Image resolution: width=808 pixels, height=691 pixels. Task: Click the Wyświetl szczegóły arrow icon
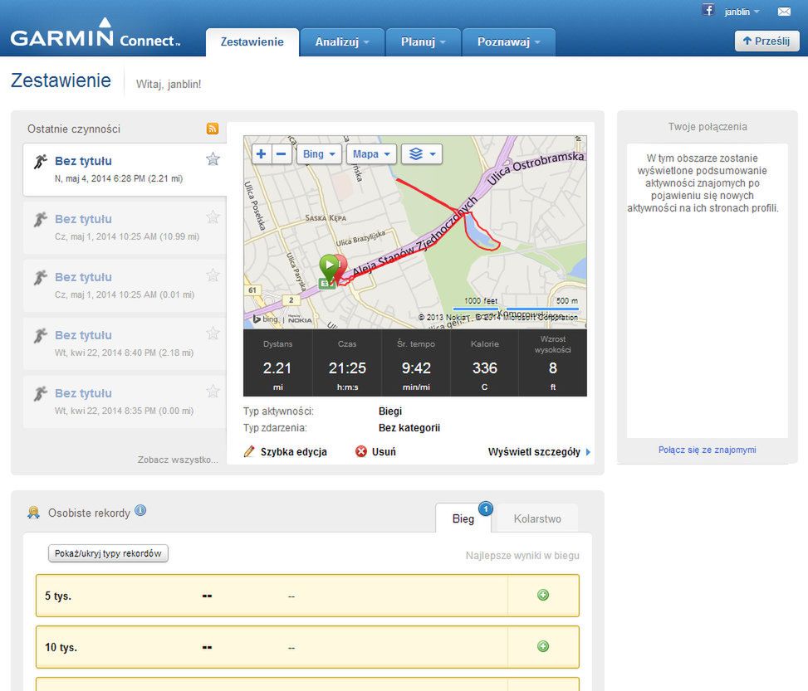pyautogui.click(x=588, y=452)
